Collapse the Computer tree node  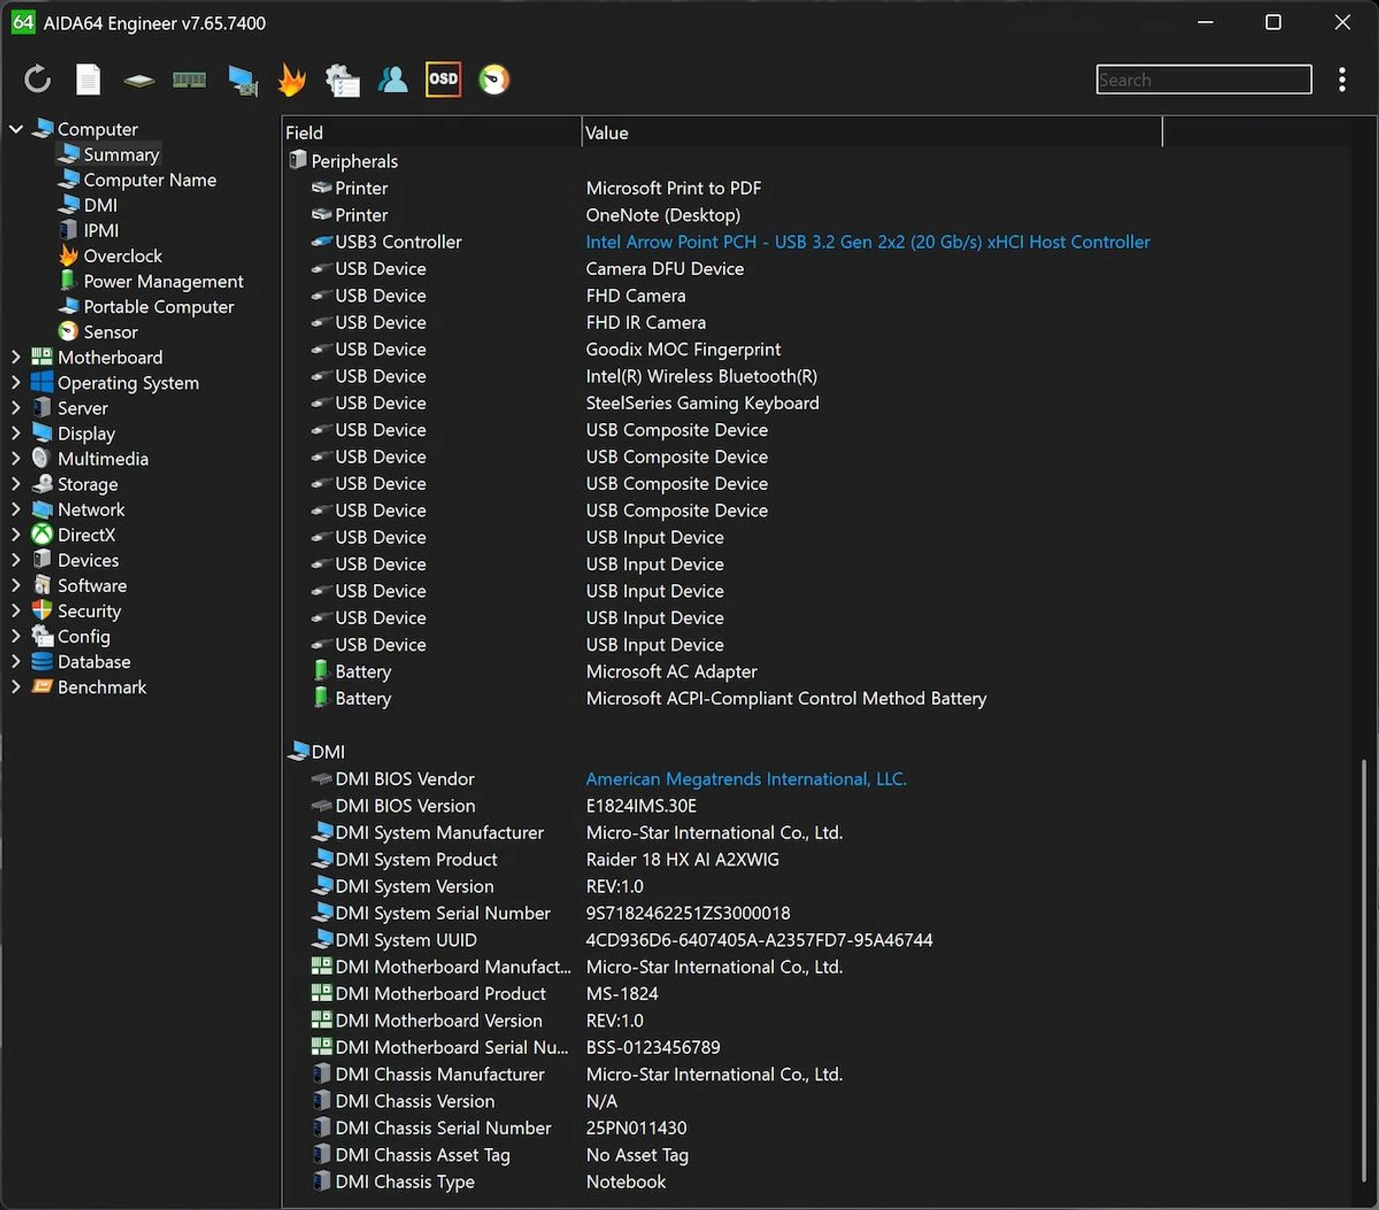17,129
